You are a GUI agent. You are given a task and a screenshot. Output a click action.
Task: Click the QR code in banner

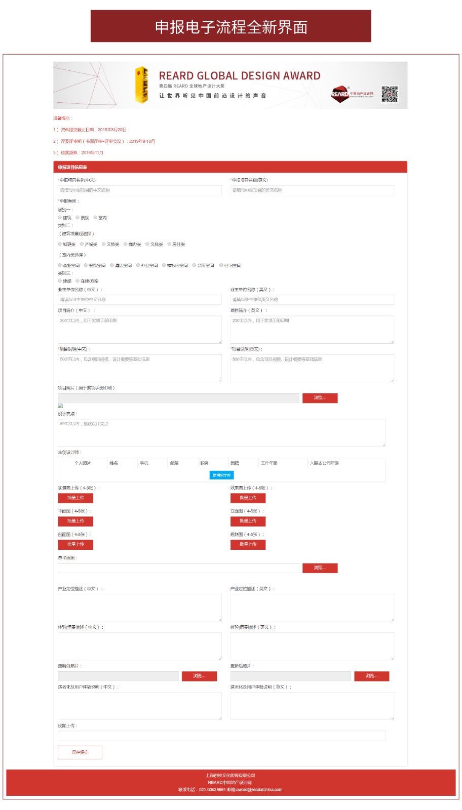[x=390, y=95]
